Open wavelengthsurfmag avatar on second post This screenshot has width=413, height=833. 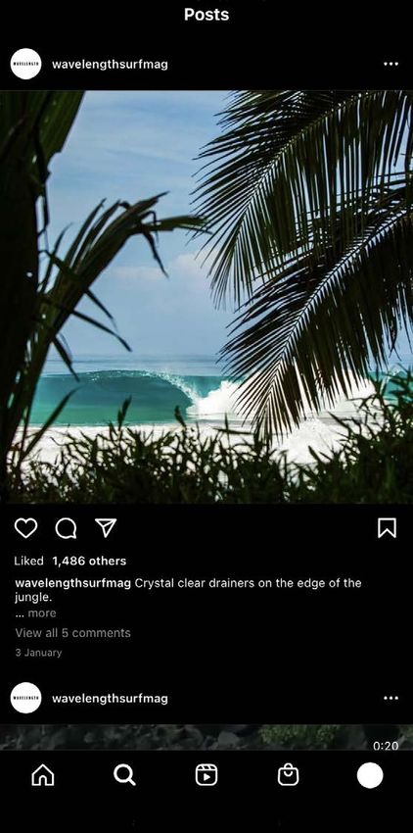point(26,698)
